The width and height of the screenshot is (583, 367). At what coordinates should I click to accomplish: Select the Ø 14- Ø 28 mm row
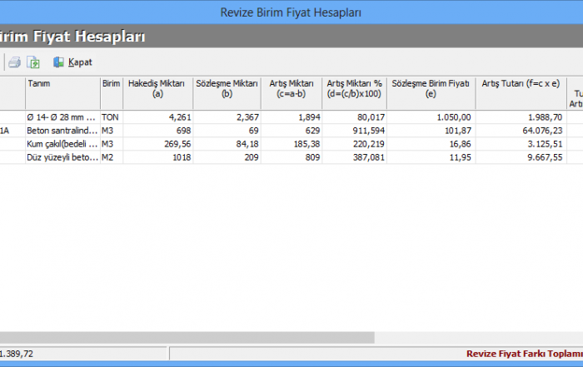pyautogui.click(x=62, y=117)
